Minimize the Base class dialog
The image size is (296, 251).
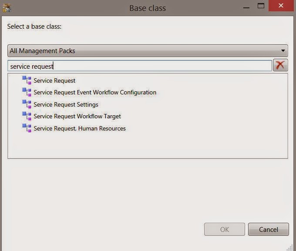click(x=246, y=8)
